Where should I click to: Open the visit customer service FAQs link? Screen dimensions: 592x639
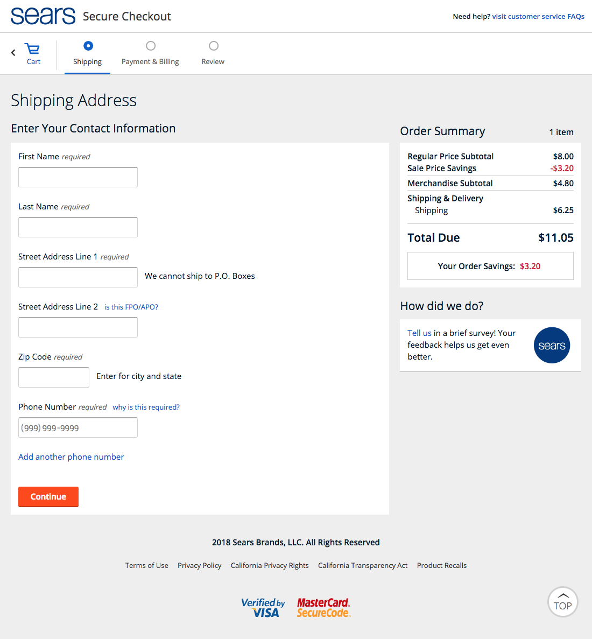tap(538, 16)
